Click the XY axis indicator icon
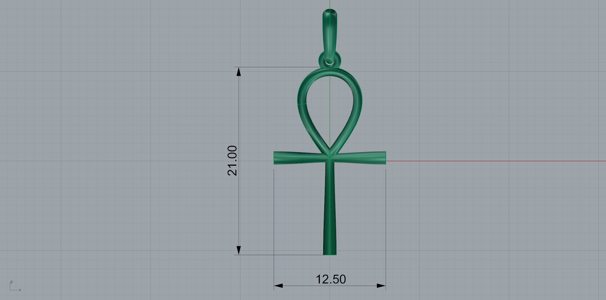The height and width of the screenshot is (300, 606). coord(15,286)
